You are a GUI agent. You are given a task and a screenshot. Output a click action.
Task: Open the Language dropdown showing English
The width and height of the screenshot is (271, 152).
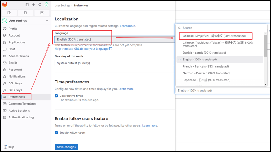pos(115,39)
